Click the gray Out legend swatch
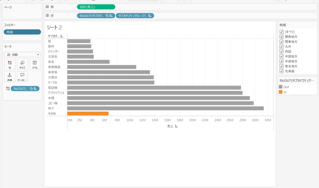319x188 pixels. [280, 87]
